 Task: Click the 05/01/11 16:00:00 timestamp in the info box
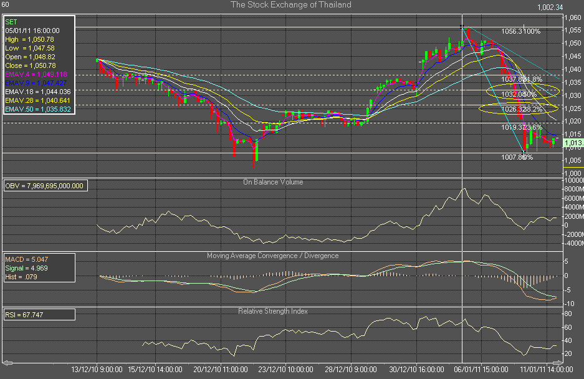[32, 31]
